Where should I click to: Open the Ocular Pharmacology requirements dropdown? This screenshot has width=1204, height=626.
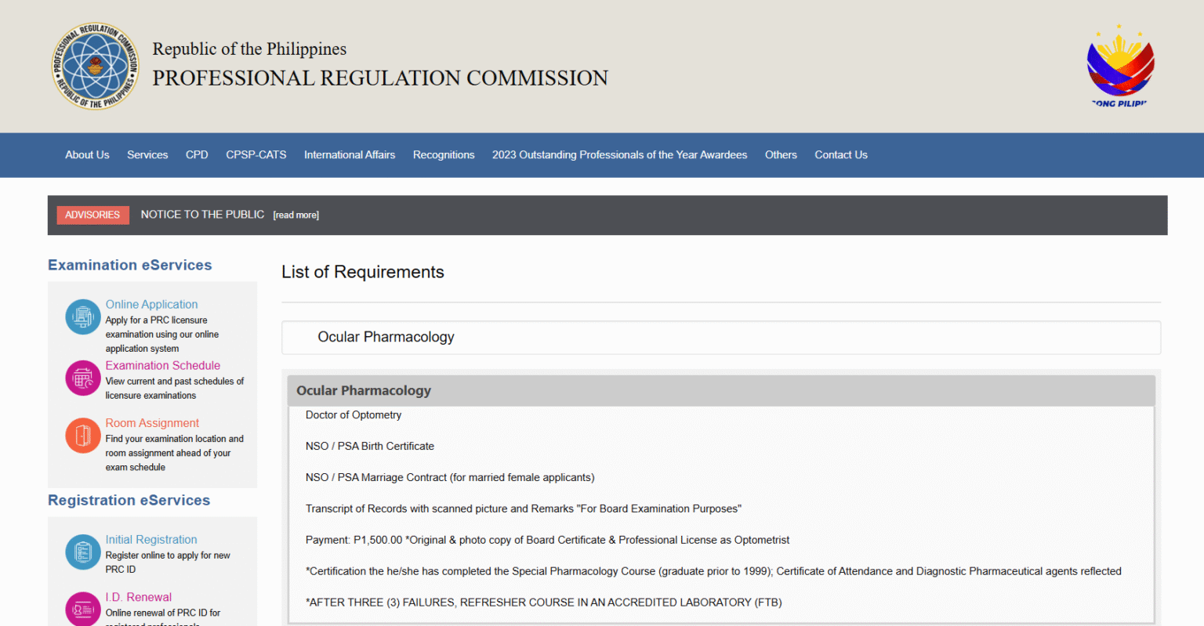(721, 338)
